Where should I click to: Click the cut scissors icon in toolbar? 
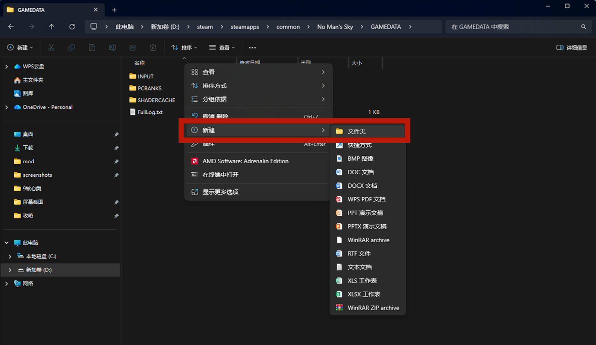coord(51,47)
